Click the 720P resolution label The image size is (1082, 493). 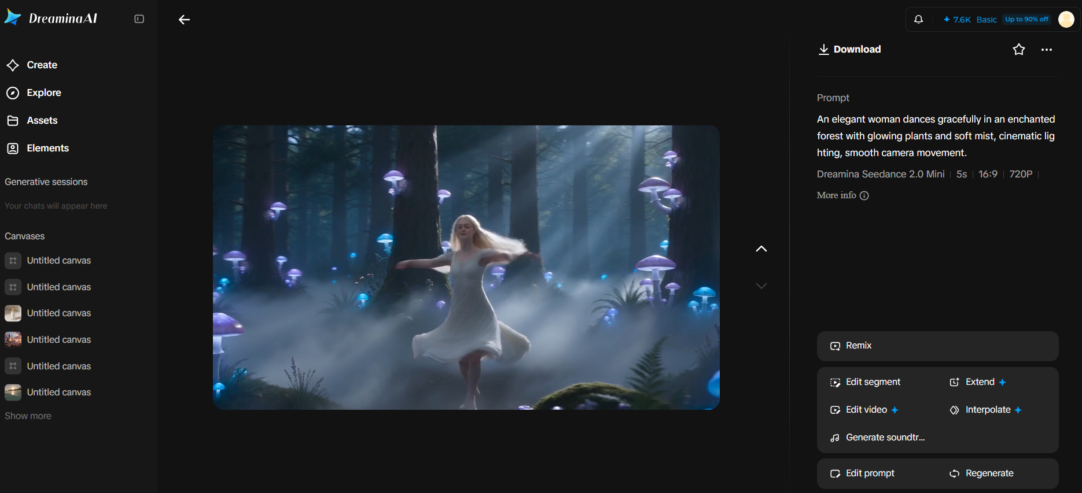pyautogui.click(x=1021, y=174)
